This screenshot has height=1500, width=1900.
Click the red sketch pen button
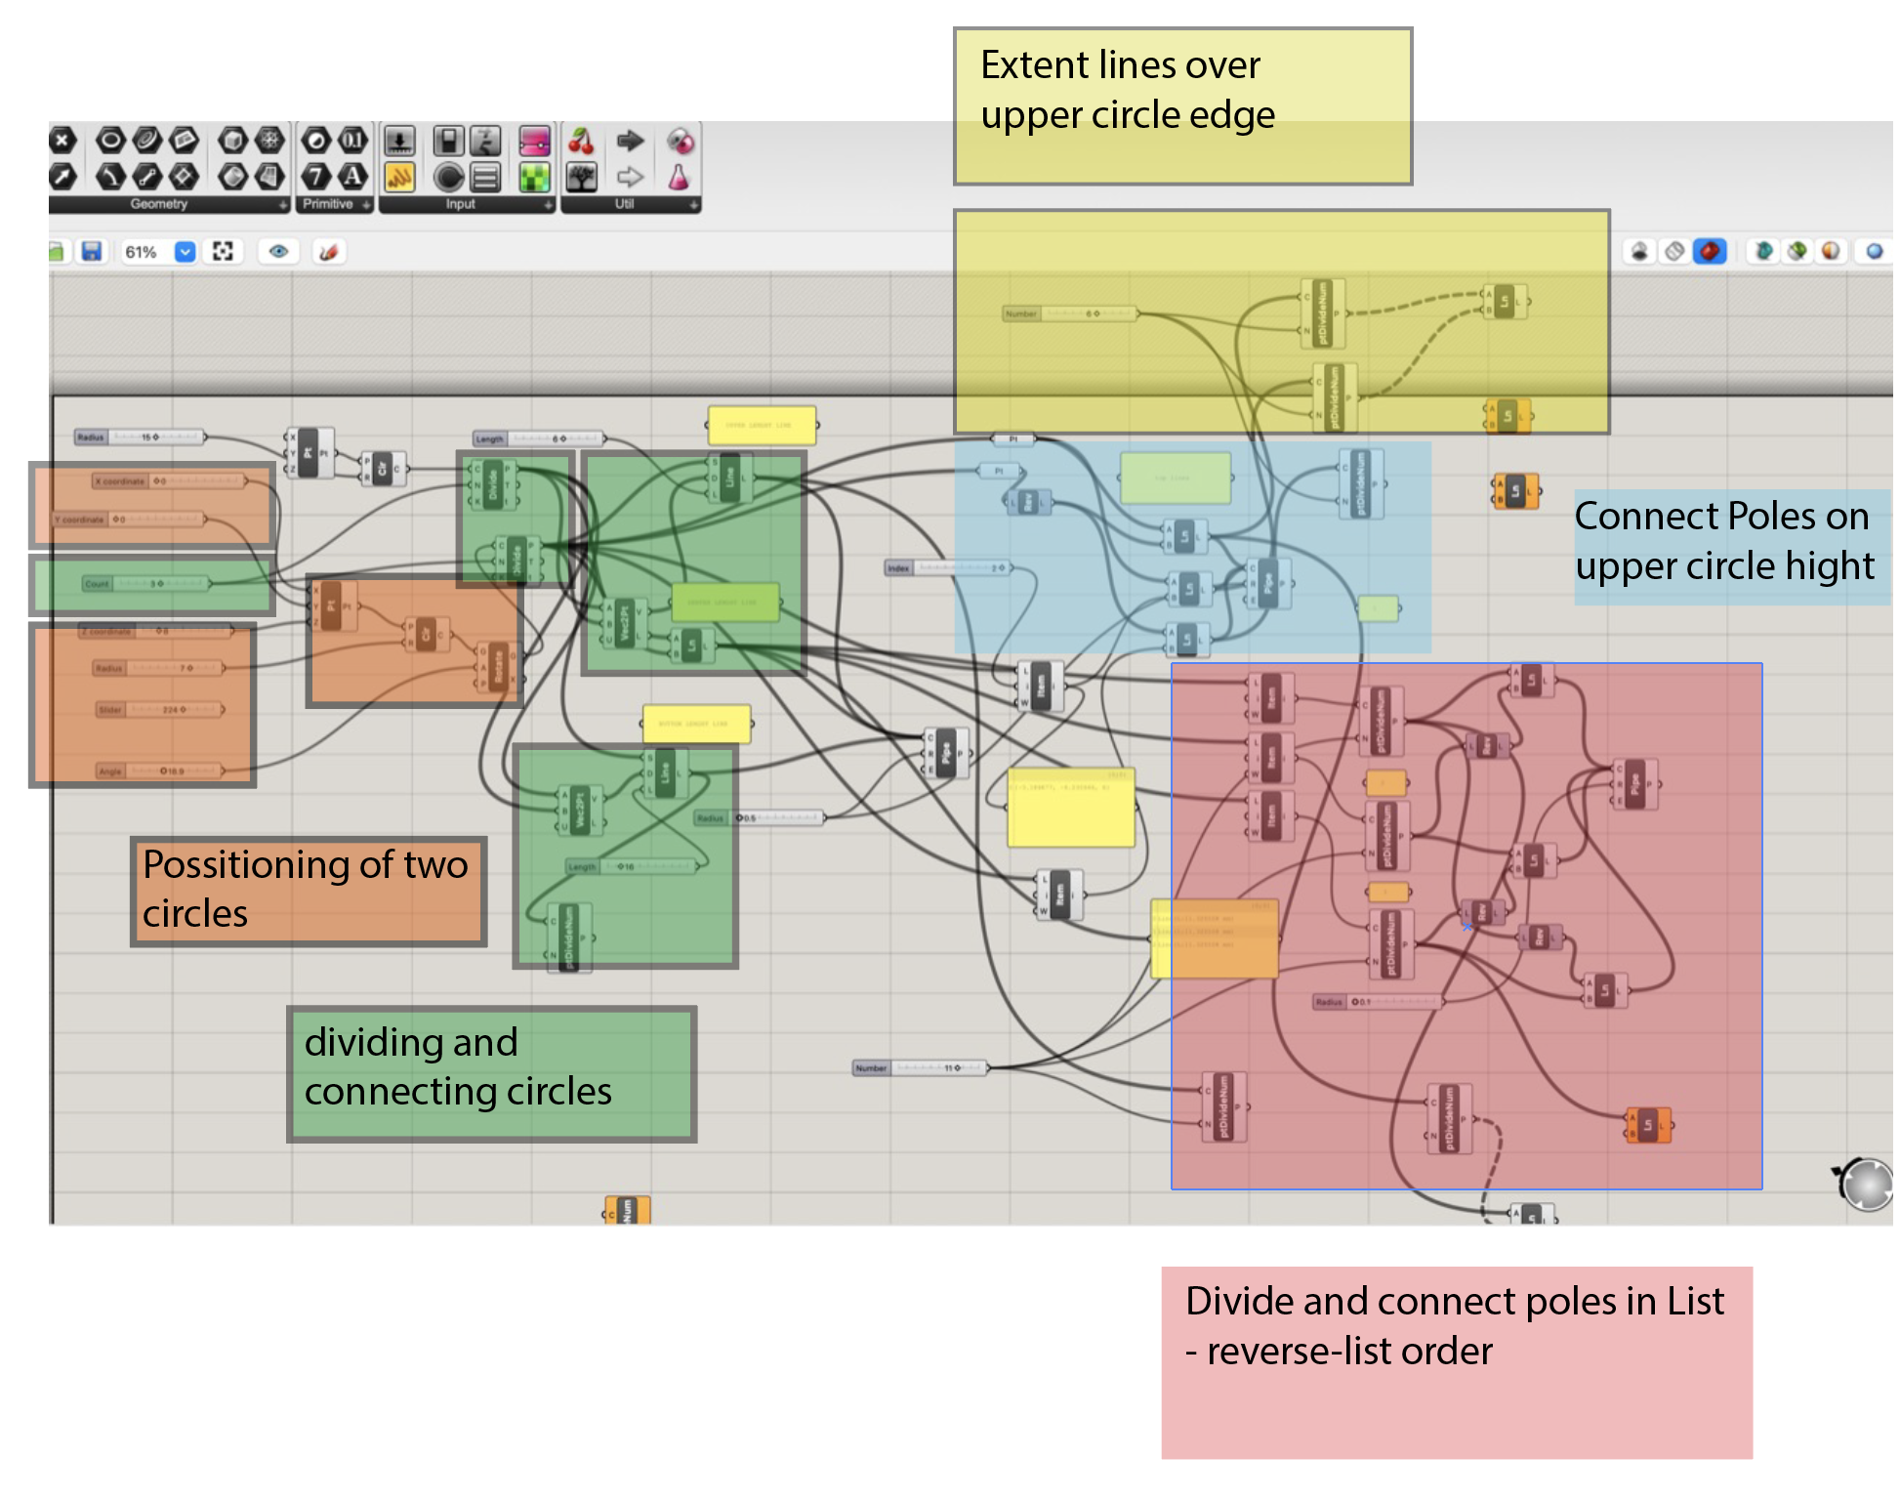pyautogui.click(x=332, y=252)
